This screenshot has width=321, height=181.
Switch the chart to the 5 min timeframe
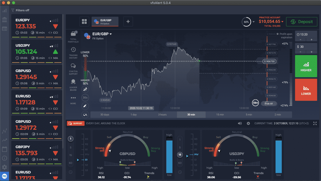(249, 114)
